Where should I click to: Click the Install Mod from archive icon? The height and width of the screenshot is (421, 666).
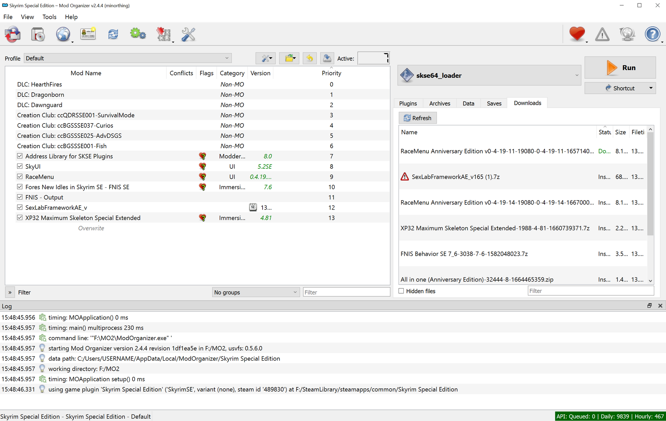[x=37, y=34]
